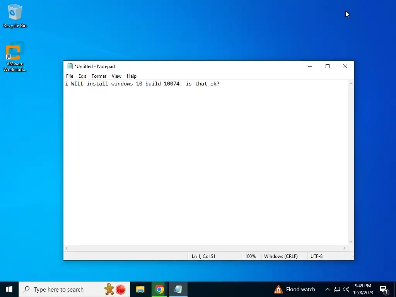Viewport: 396px width, 297px height.
Task: Click the vertical scrollbar down arrow
Action: click(x=351, y=242)
